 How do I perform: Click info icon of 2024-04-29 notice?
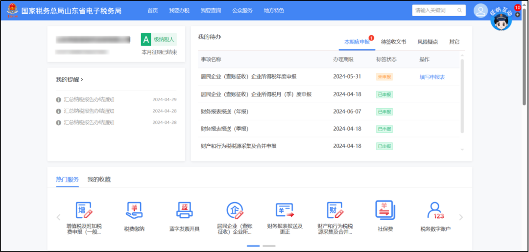coord(58,100)
